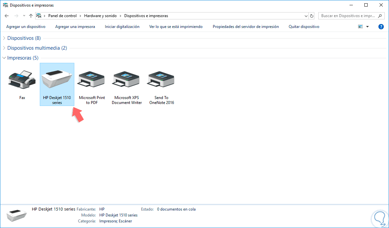Viewport: 389px width, 228px height.
Task: Open Propiedades del servidor de impresión
Action: pyautogui.click(x=246, y=27)
